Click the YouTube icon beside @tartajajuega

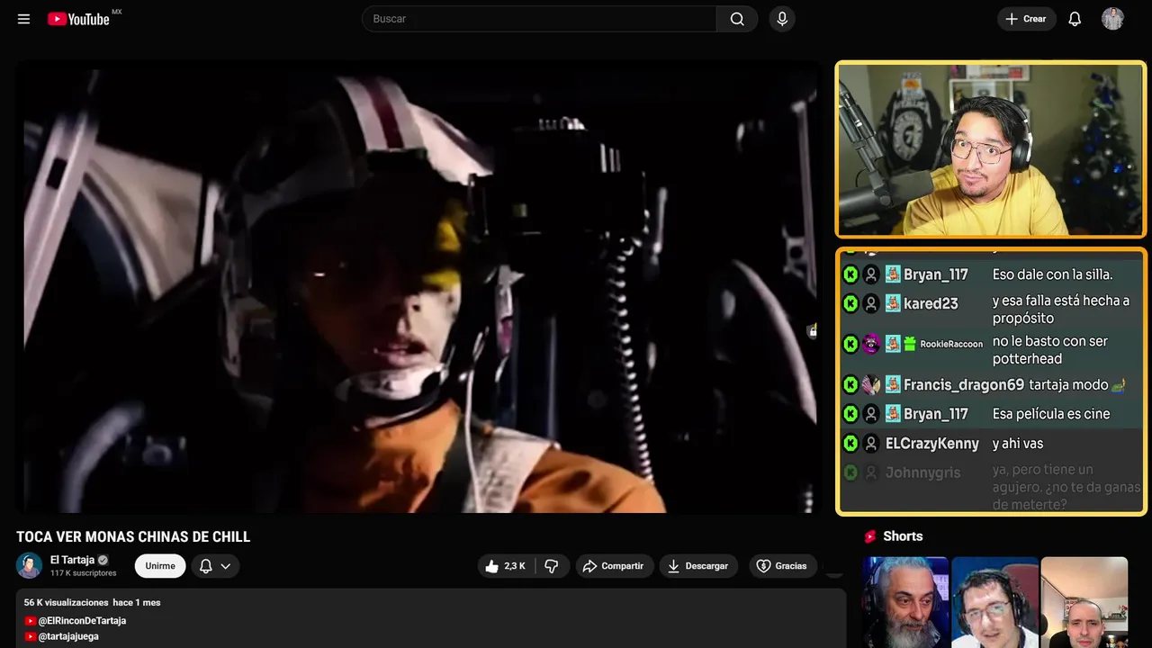[31, 636]
